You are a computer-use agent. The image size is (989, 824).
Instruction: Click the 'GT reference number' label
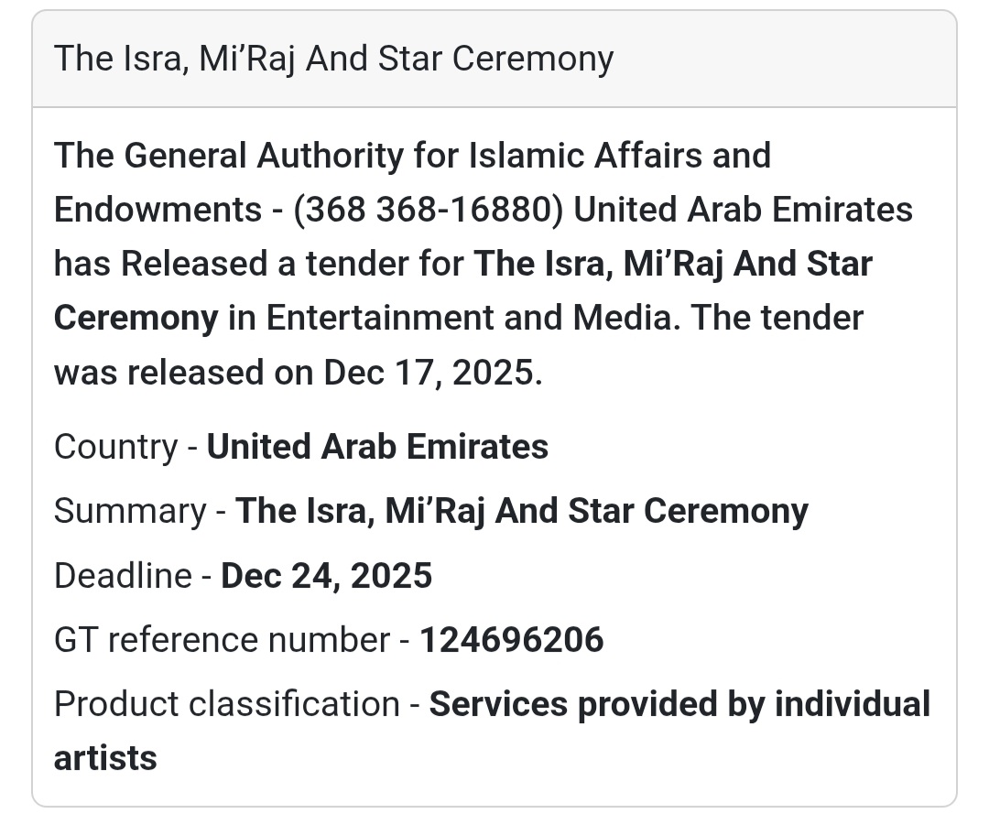(222, 640)
